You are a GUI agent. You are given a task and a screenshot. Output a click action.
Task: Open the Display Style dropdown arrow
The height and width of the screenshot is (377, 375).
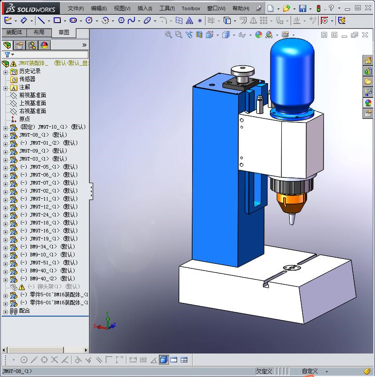(x=234, y=35)
